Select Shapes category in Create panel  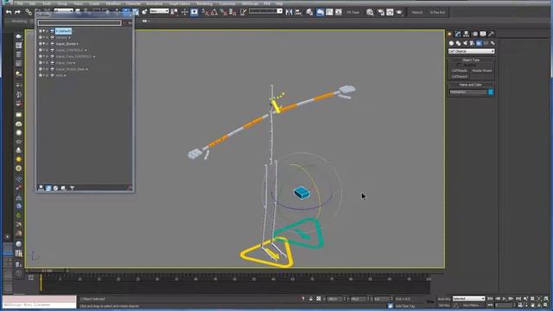tap(458, 43)
